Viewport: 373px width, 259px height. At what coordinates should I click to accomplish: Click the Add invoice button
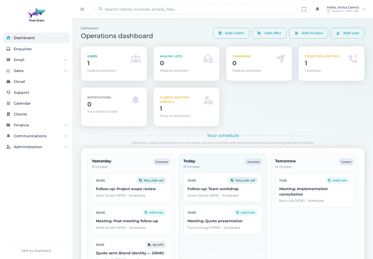point(309,33)
